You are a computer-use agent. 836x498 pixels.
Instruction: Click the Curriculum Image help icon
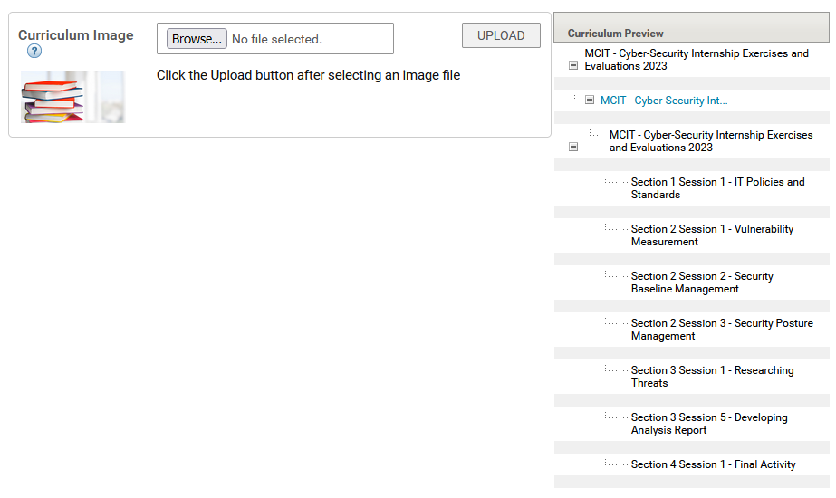34,52
